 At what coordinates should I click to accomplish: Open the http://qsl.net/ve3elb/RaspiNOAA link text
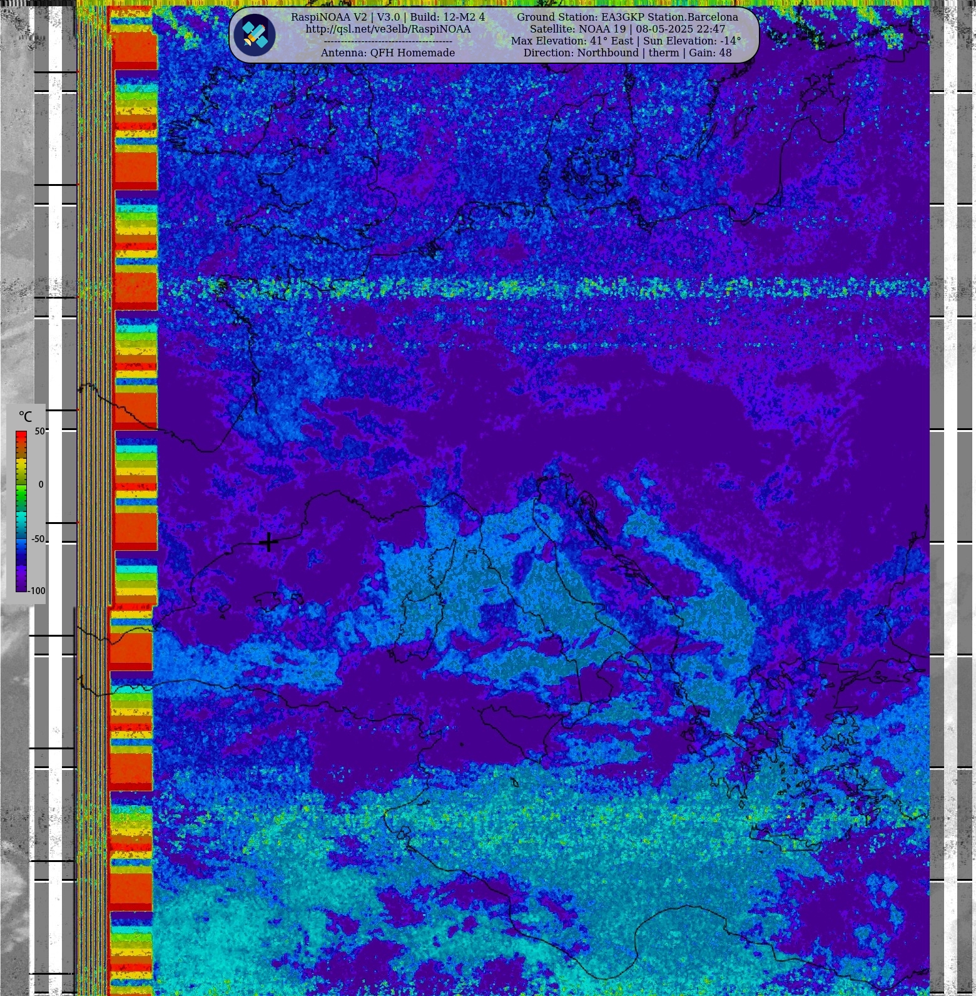[x=388, y=29]
